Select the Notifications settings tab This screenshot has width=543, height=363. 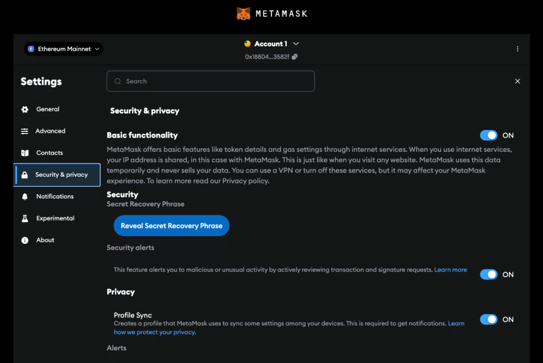pos(55,196)
